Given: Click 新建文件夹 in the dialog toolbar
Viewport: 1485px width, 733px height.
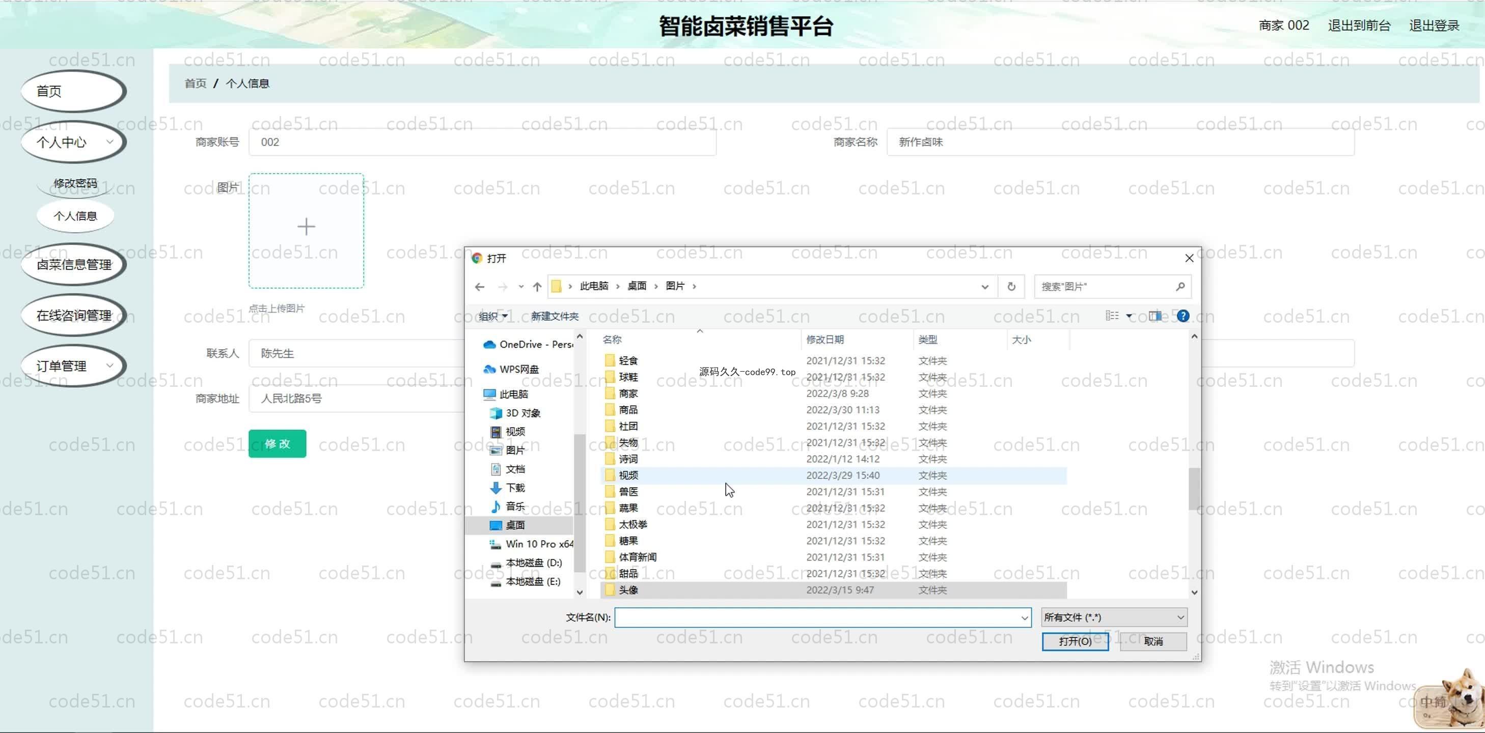Looking at the screenshot, I should 555,316.
